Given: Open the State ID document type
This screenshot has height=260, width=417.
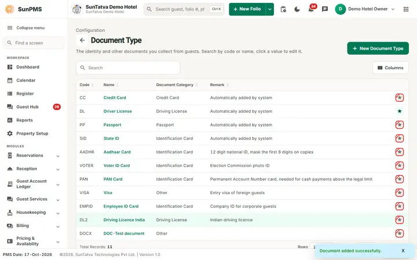Looking at the screenshot, I should click(111, 139).
